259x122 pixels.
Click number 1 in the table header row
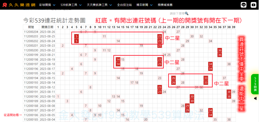58,27
